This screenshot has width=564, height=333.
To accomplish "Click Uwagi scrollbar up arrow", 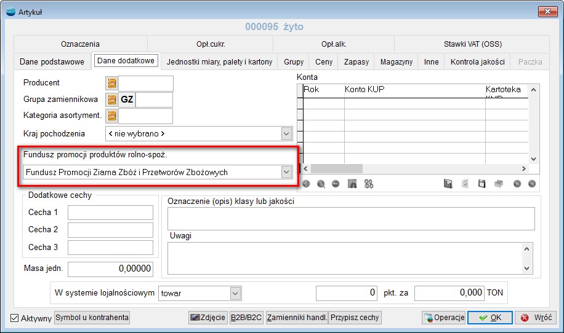I will 527,248.
